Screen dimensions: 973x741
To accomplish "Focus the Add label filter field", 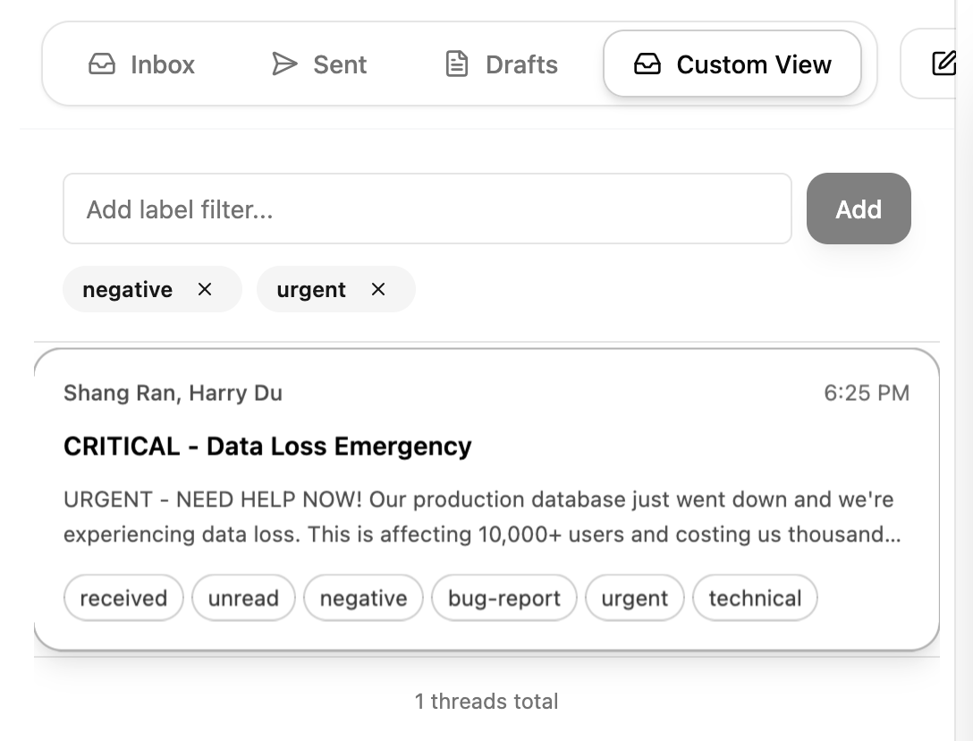I will [x=427, y=209].
